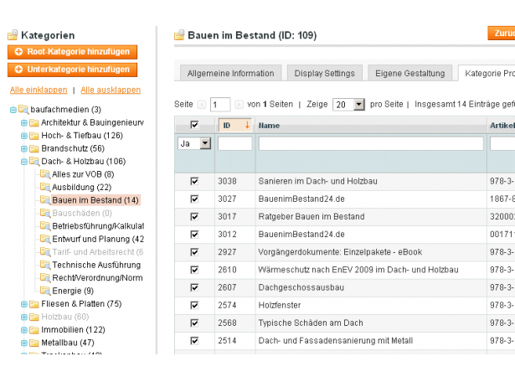Expand Holzbau node
The width and height of the screenshot is (515, 377).
[x=24, y=318]
